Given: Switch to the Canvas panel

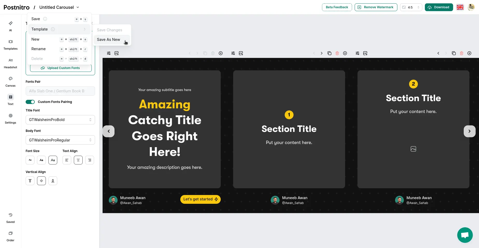Looking at the screenshot, I should (x=10, y=82).
